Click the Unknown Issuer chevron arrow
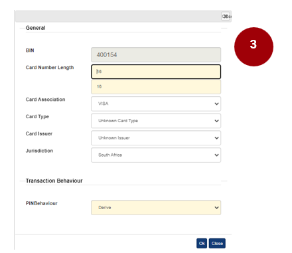The image size is (292, 253). pos(216,138)
